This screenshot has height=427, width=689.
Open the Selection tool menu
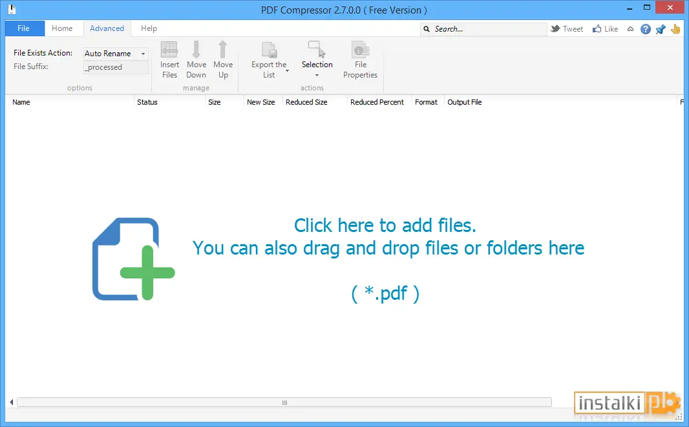pyautogui.click(x=317, y=60)
